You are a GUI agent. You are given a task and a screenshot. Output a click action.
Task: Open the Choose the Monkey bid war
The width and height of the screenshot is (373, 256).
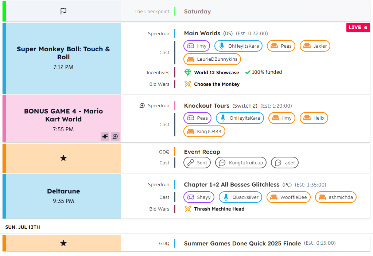click(217, 84)
